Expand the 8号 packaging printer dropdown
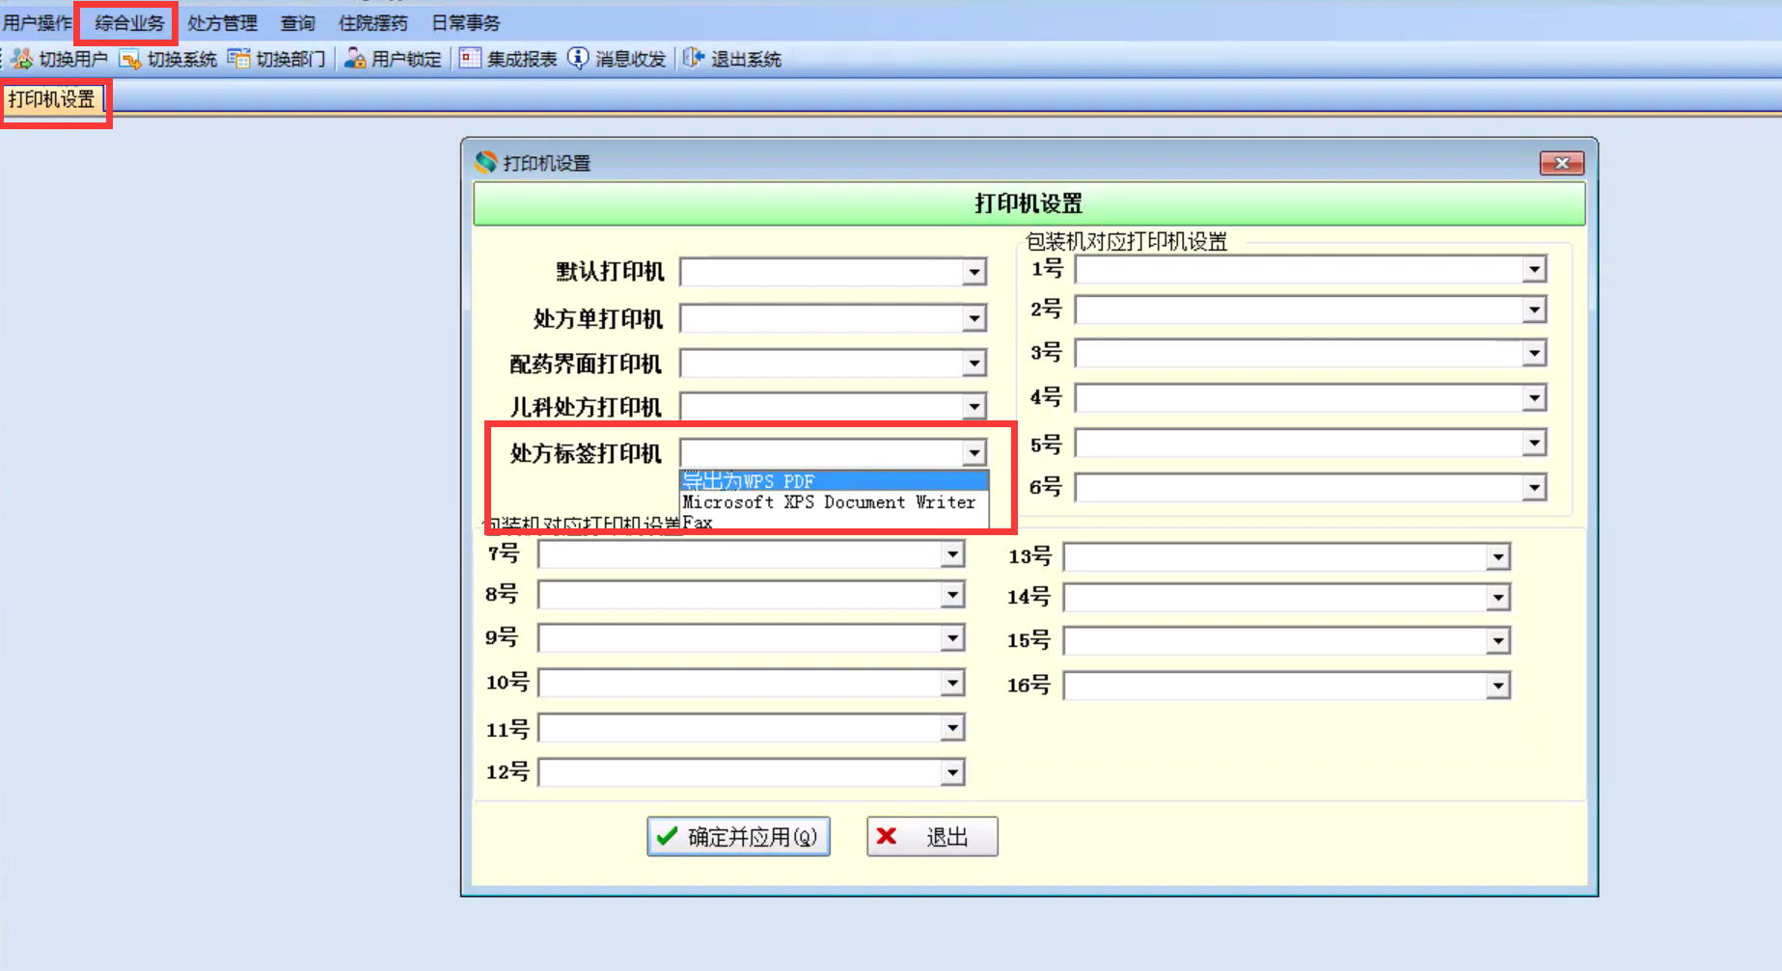Viewport: 1782px width, 971px height. (x=952, y=595)
